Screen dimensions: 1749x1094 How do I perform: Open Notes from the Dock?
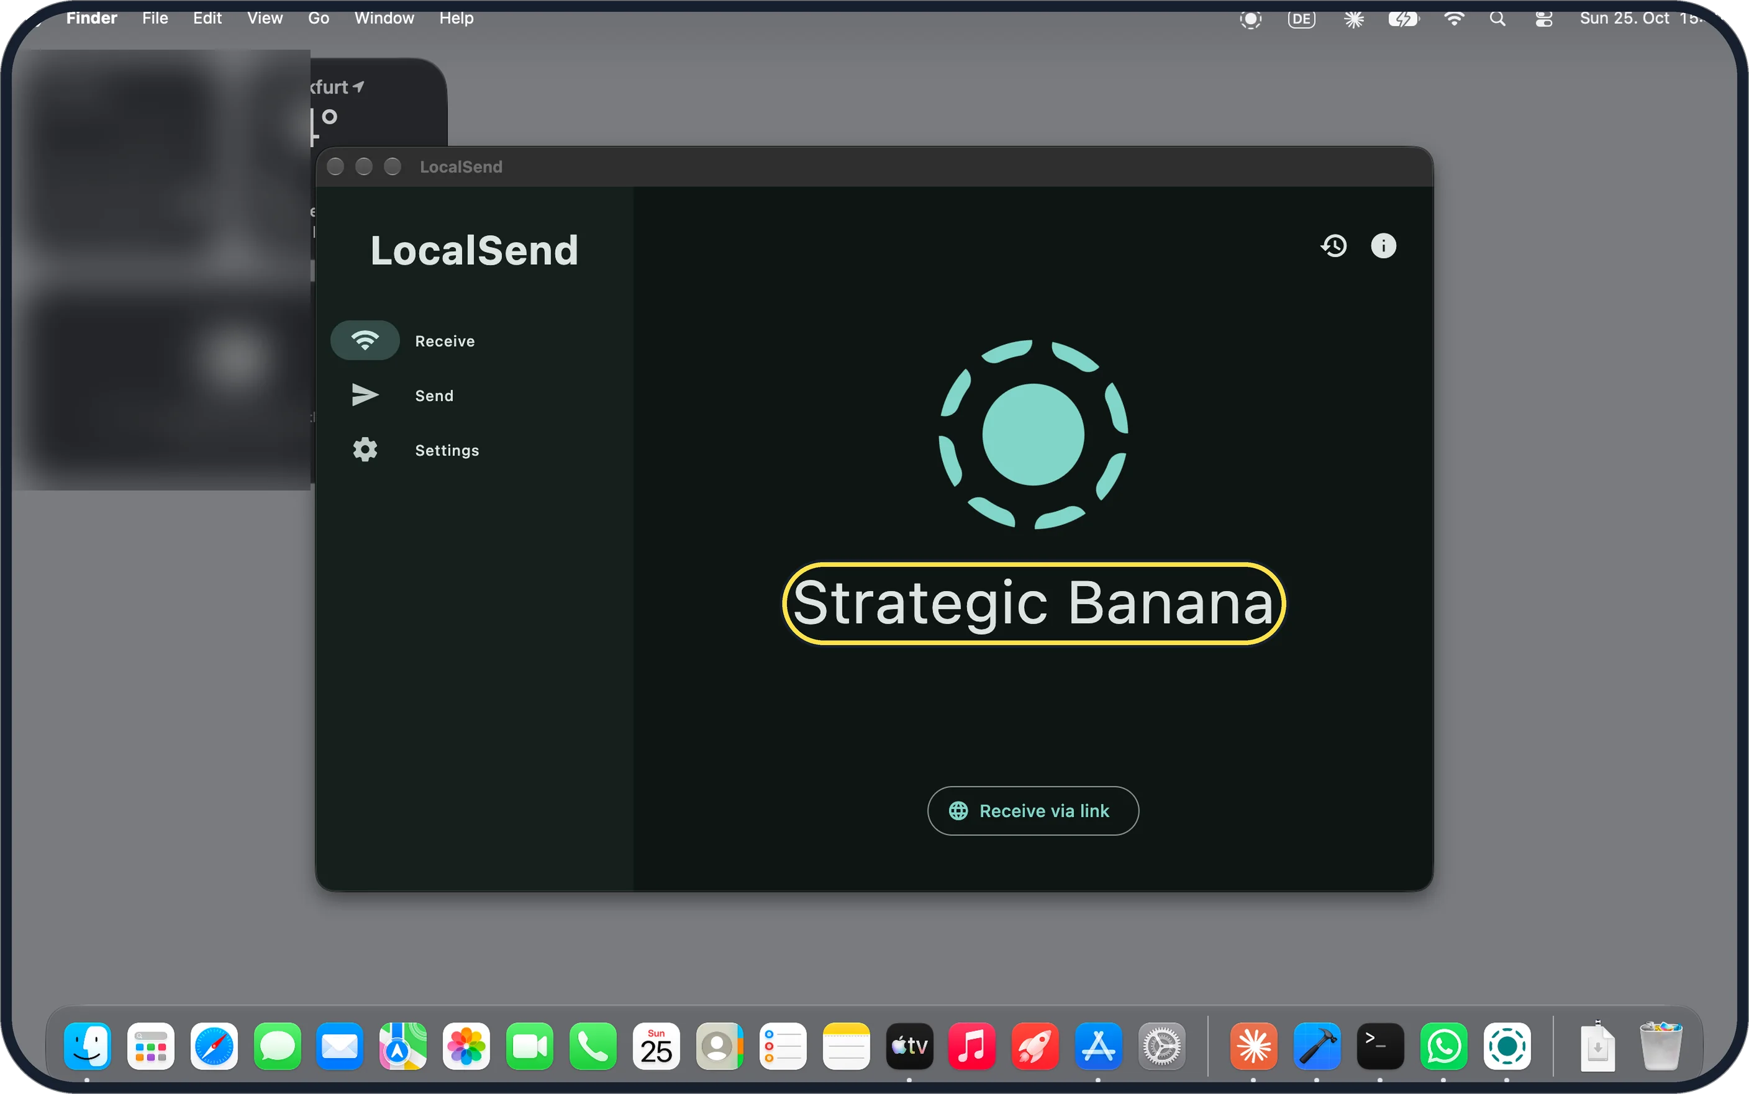pyautogui.click(x=846, y=1046)
